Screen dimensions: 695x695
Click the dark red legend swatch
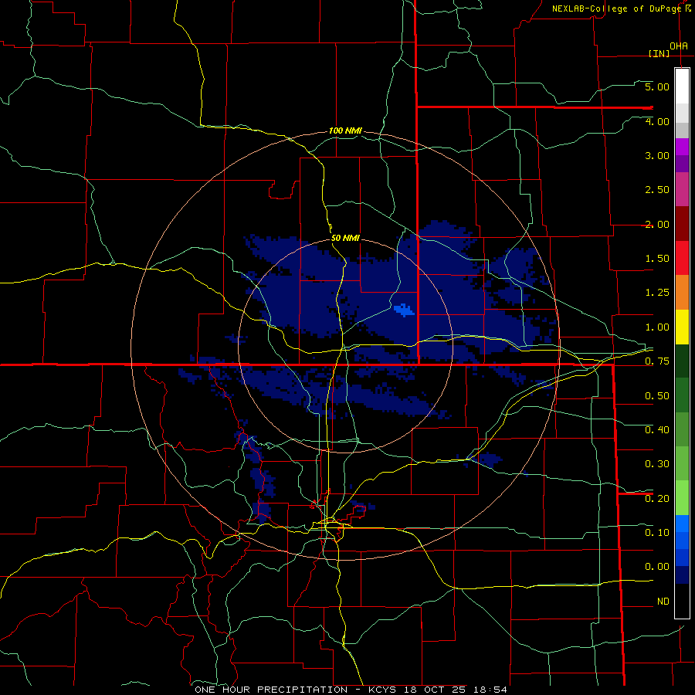coord(682,224)
